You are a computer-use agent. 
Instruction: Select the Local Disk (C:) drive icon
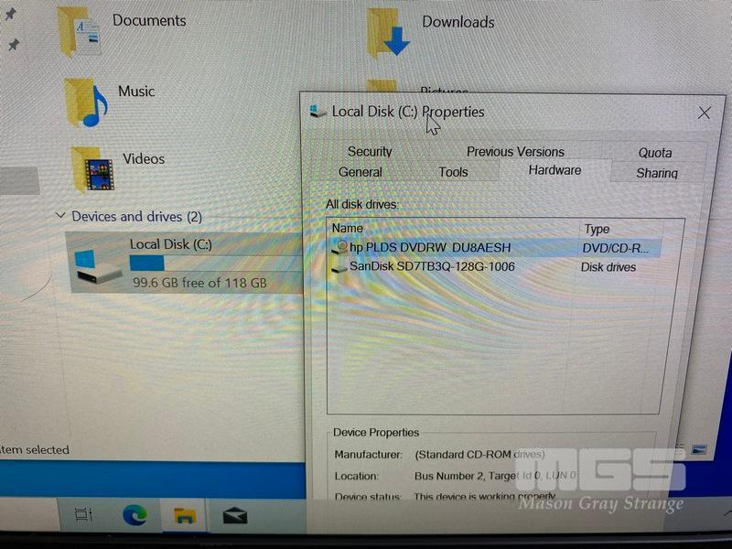coord(98,262)
